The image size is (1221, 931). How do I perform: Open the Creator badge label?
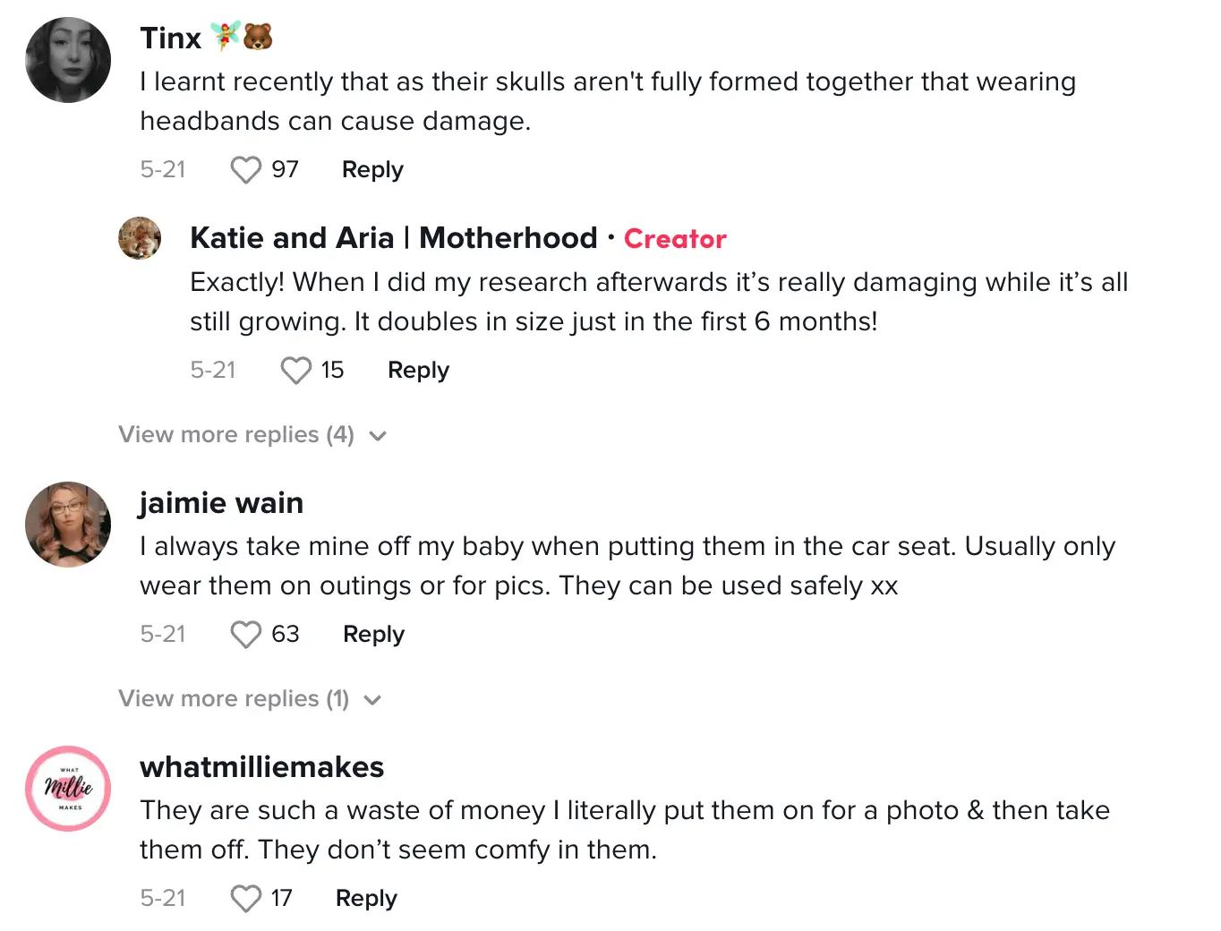point(675,238)
